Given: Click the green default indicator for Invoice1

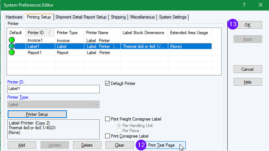Looking at the screenshot, I should click(12, 40).
